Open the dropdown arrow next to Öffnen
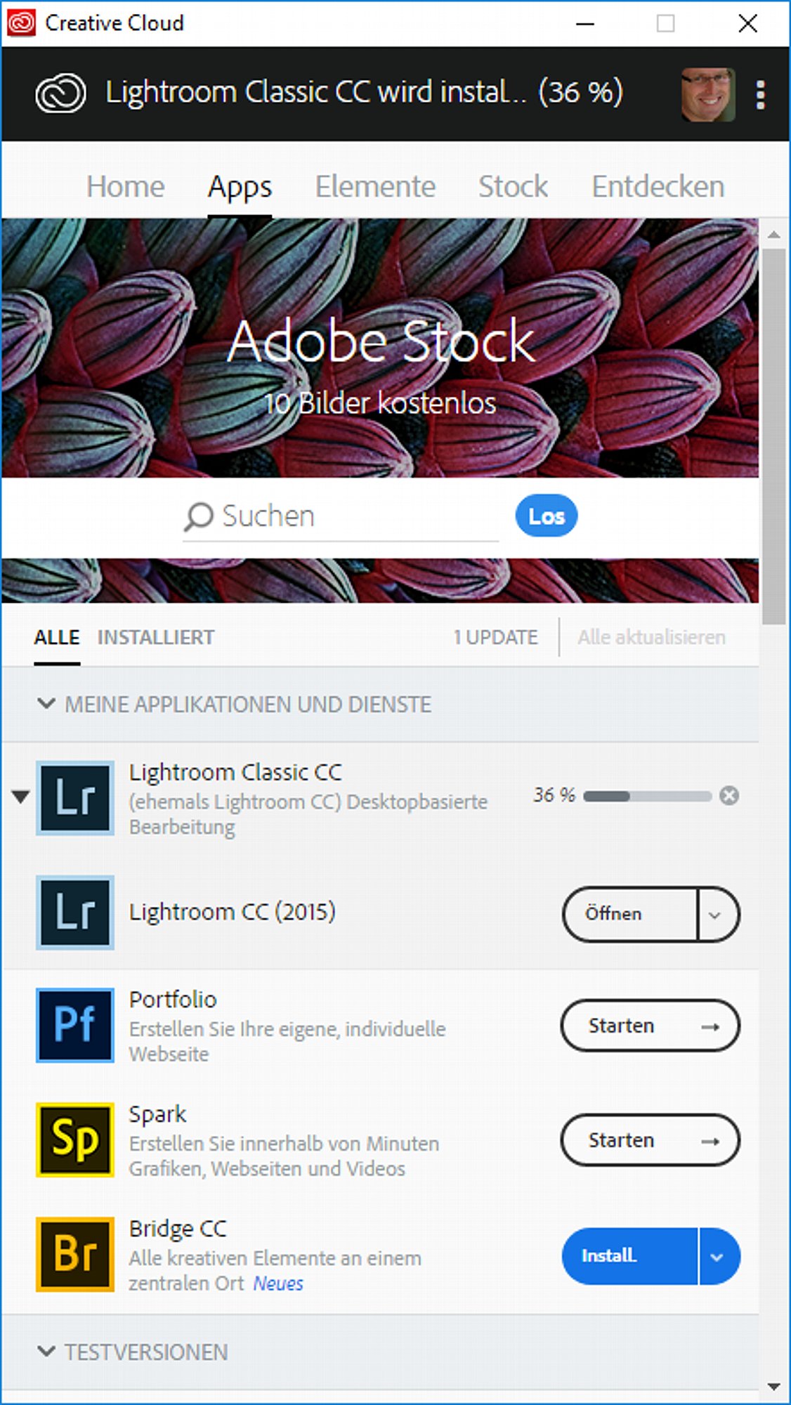 (x=716, y=914)
